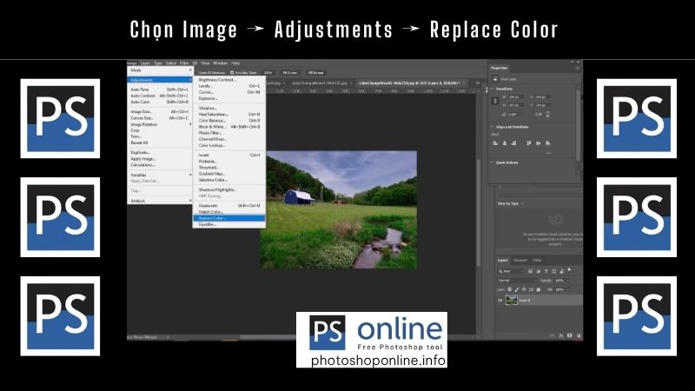
Task: Choose Vibrance adjustment
Action: click(x=229, y=108)
